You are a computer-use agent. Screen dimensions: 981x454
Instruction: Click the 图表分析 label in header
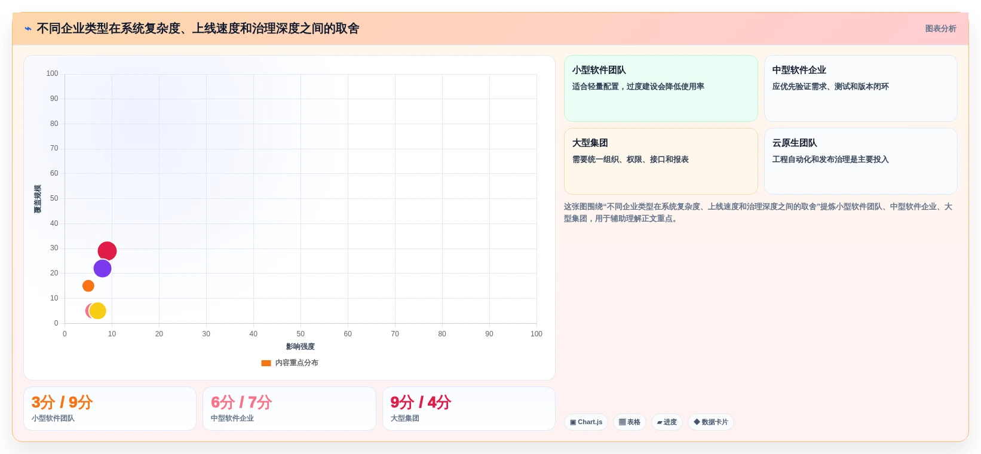(940, 29)
